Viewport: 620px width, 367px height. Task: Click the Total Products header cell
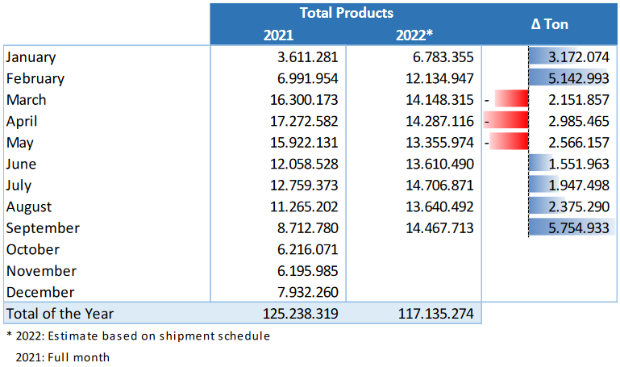click(x=346, y=13)
